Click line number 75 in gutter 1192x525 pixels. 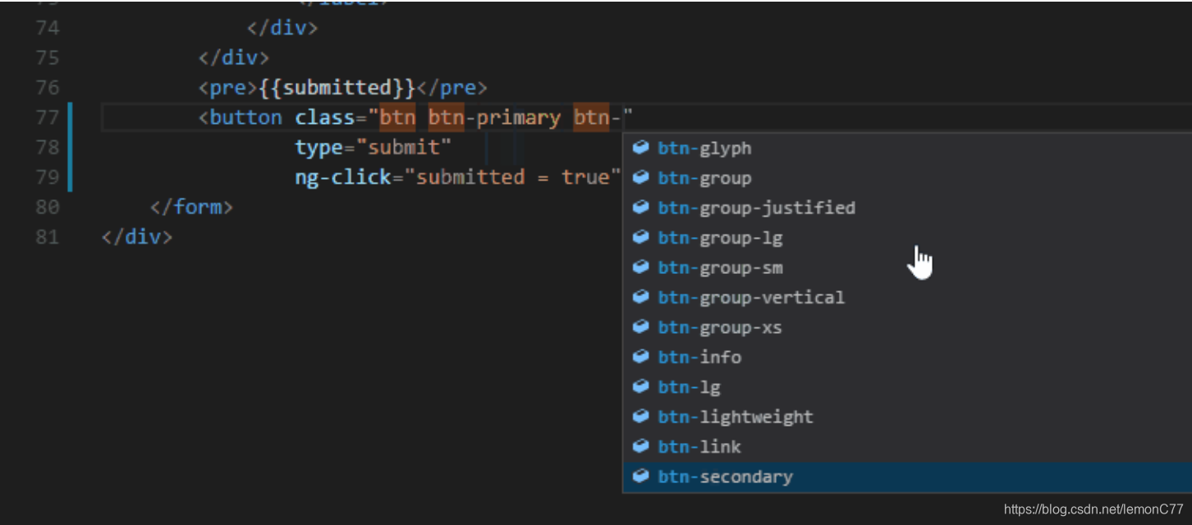pyautogui.click(x=48, y=57)
